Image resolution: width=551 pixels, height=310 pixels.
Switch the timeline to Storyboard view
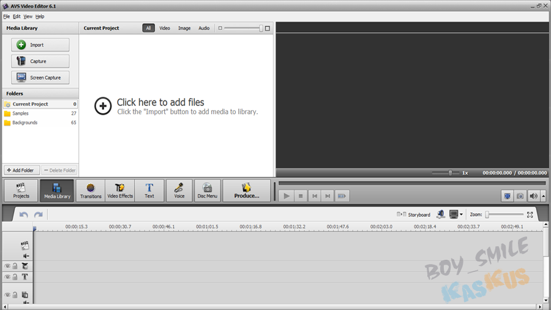click(413, 214)
